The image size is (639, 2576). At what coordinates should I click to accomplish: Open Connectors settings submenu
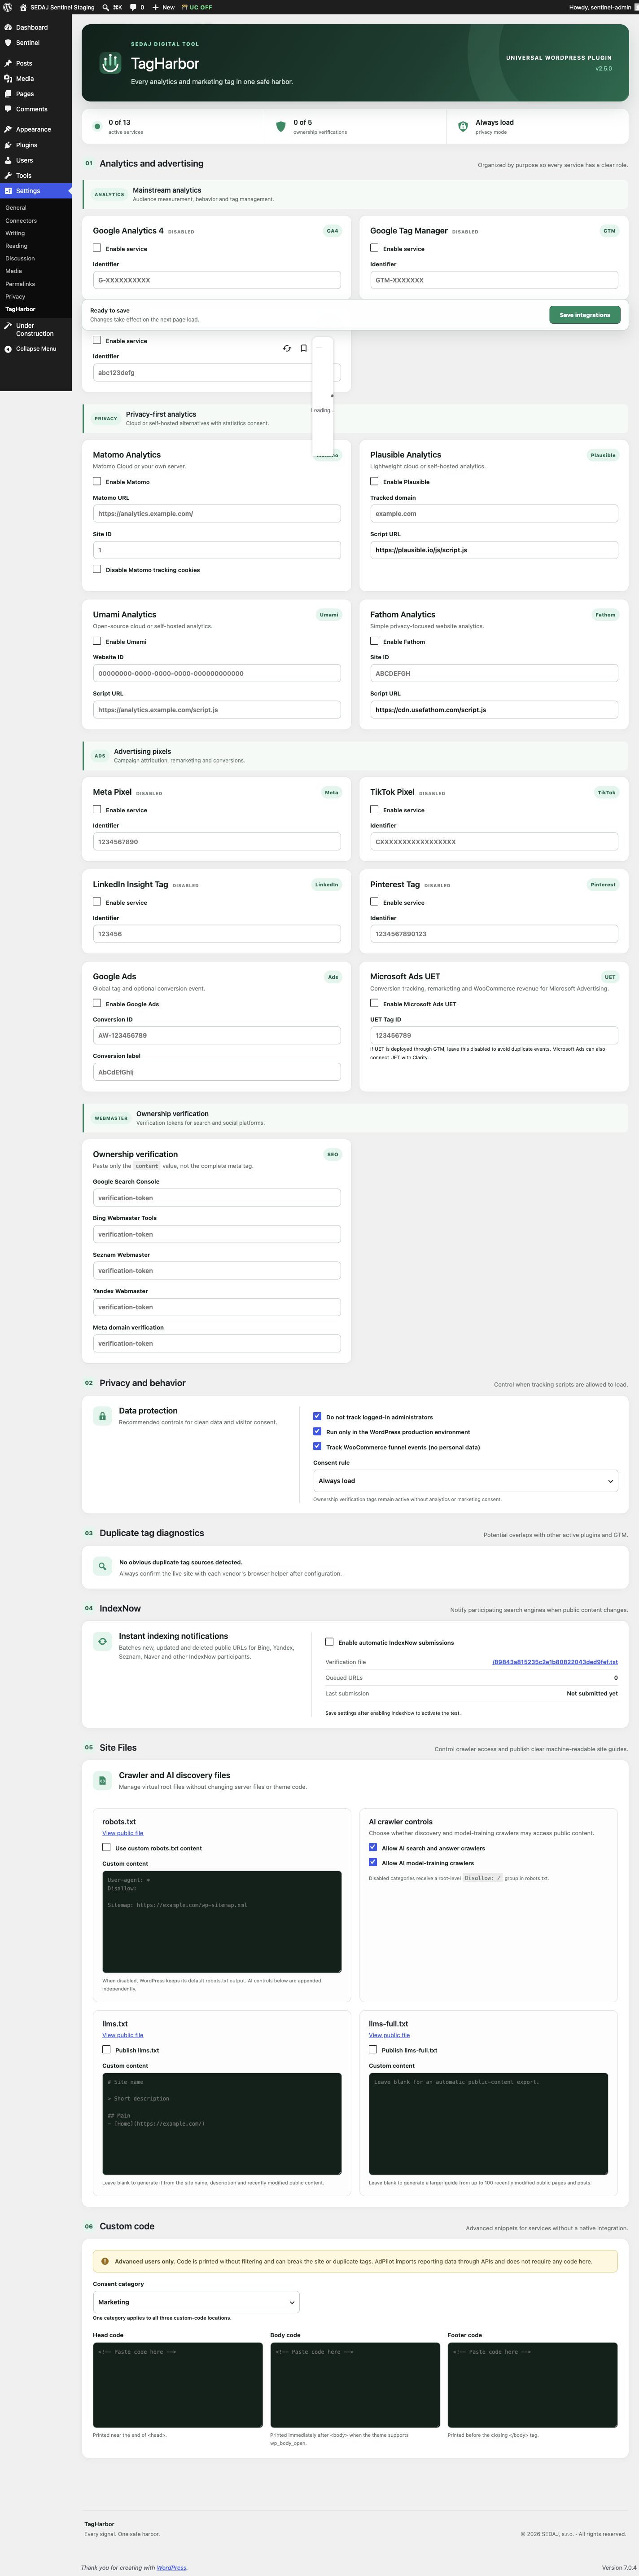click(21, 221)
